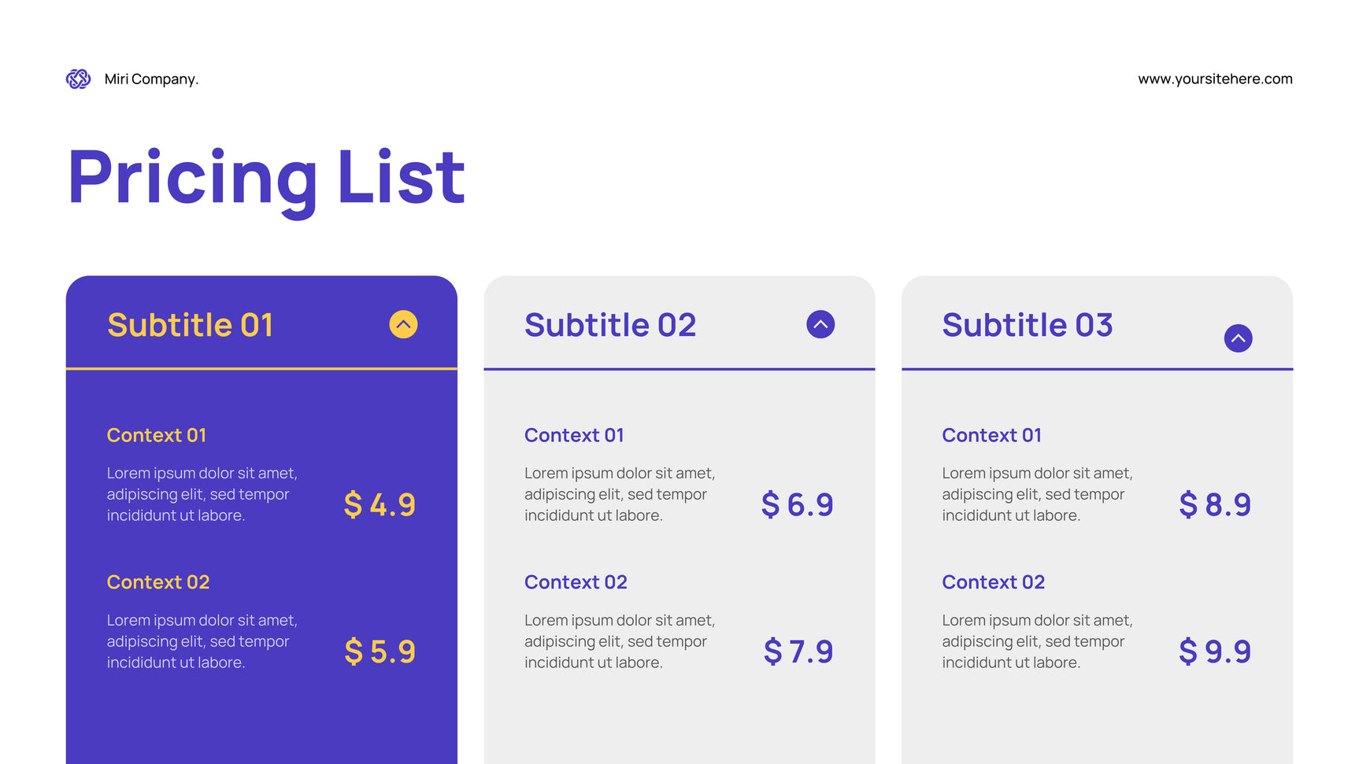This screenshot has height=764, width=1359.
Task: Click the $ 5.9 price
Action: tap(380, 651)
